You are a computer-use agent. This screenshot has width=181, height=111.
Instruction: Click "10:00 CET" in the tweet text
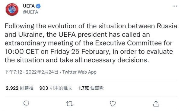coord(22,51)
